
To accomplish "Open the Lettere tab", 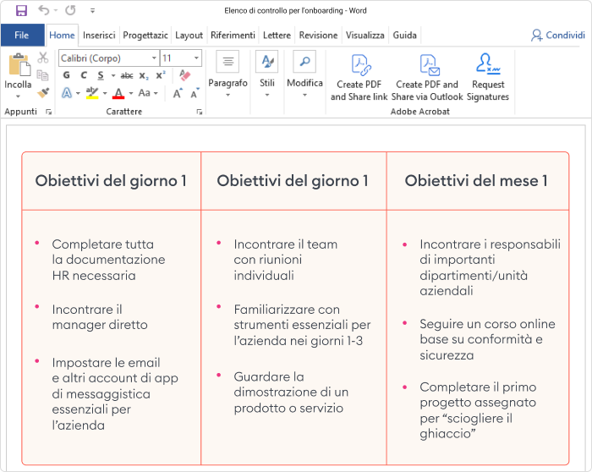I will pos(277,36).
